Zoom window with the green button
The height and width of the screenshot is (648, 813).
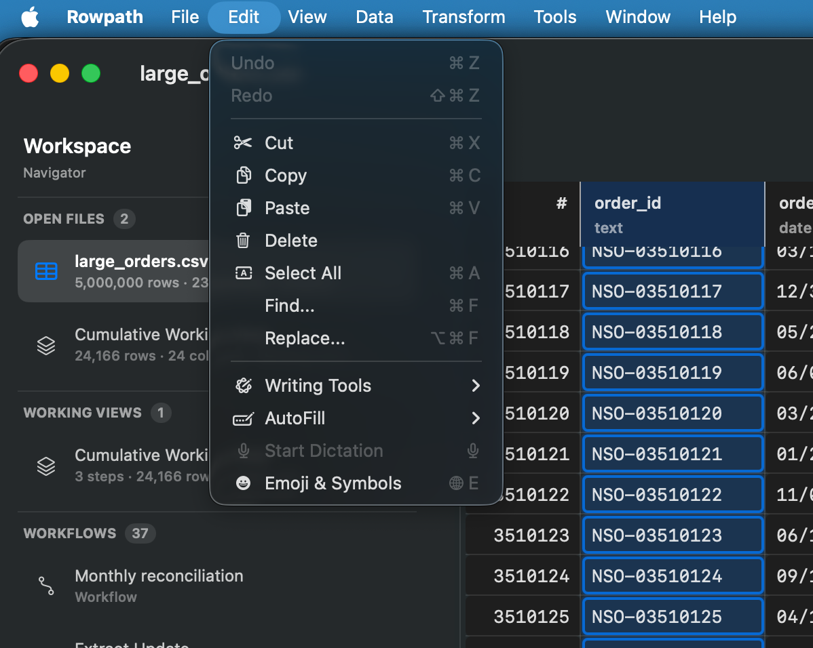(91, 73)
